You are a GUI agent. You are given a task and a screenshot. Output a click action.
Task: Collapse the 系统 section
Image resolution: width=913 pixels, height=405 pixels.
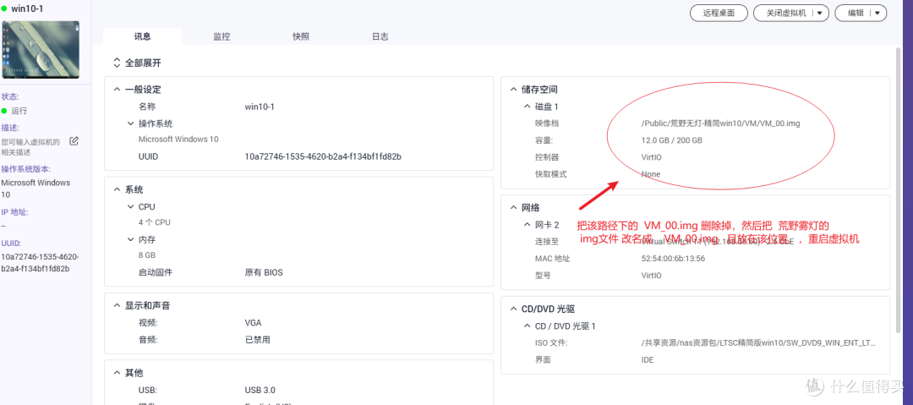(117, 189)
